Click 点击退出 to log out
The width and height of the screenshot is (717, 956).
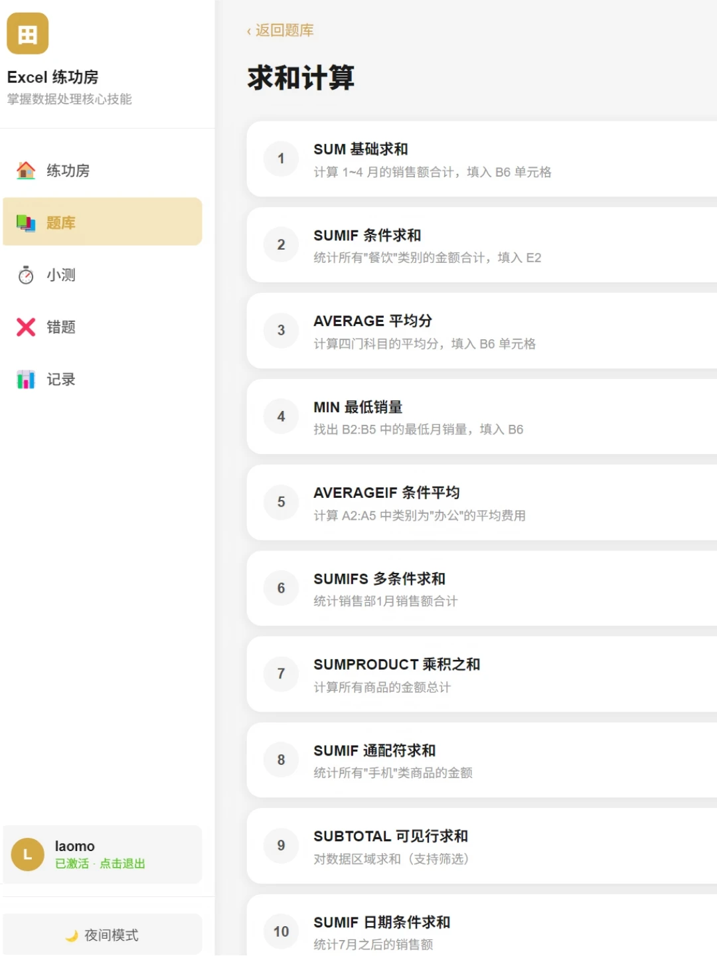pyautogui.click(x=122, y=864)
